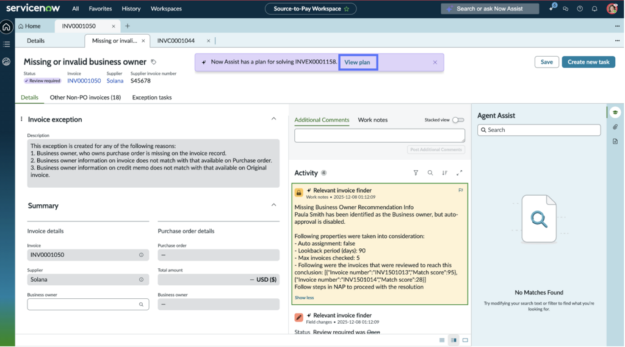Close the INVC0001044 sub-tab
Image resolution: width=625 pixels, height=347 pixels.
(x=208, y=41)
